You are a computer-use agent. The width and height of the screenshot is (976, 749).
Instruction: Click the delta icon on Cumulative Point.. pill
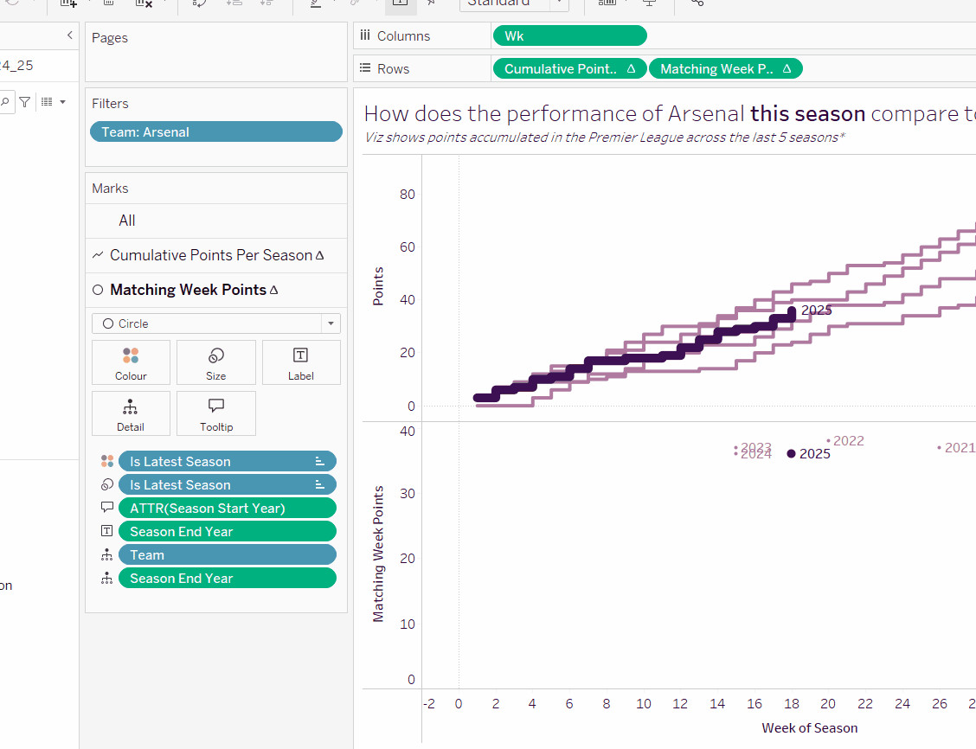[x=631, y=69]
